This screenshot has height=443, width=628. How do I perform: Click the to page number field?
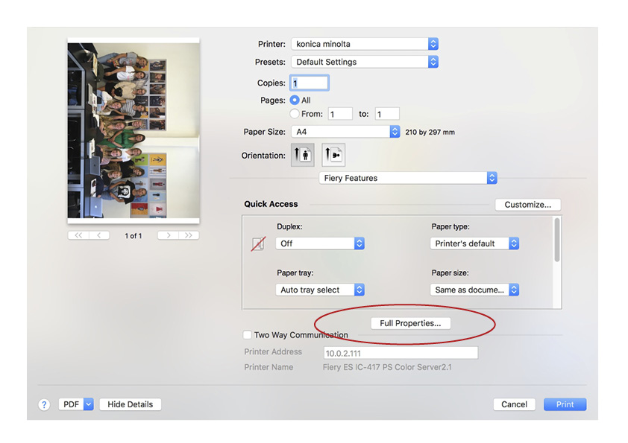coord(387,114)
